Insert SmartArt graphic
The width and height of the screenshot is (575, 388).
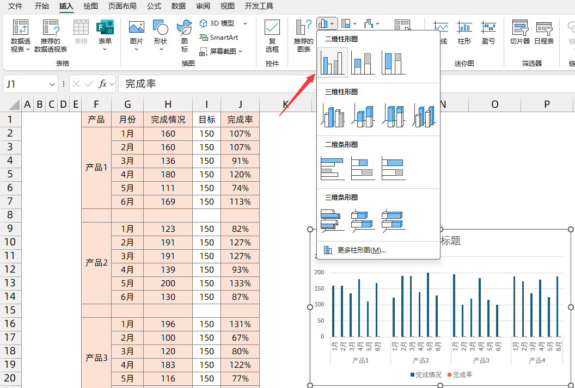[218, 38]
